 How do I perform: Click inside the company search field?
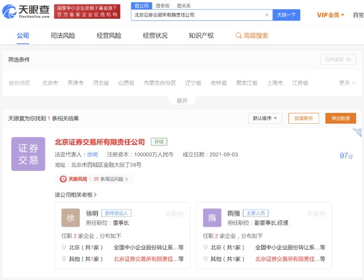tap(196, 15)
